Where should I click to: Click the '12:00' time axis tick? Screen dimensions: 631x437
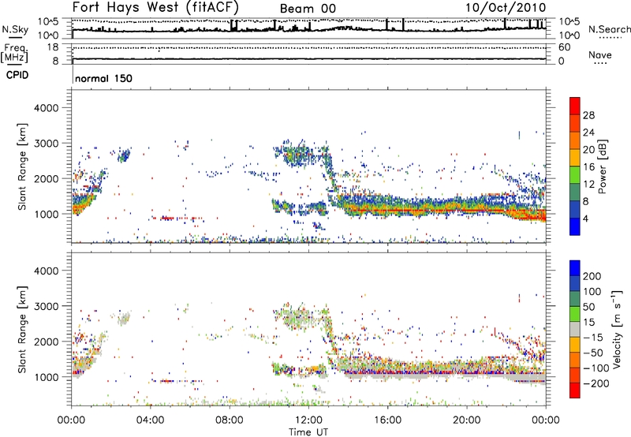(308, 420)
